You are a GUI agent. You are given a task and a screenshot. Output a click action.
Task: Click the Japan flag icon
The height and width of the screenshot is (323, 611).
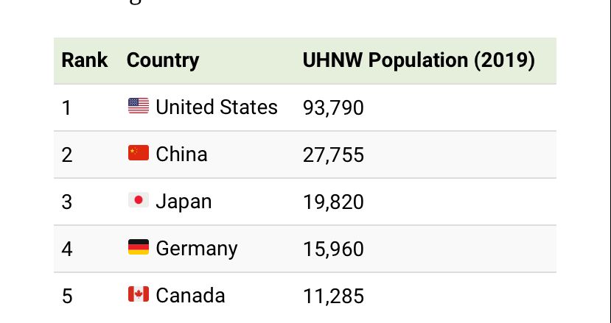139,201
